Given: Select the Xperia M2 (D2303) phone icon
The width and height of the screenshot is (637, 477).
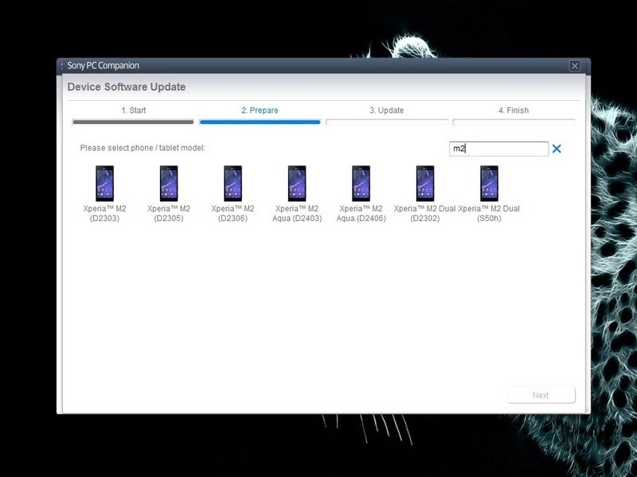Looking at the screenshot, I should [x=105, y=184].
